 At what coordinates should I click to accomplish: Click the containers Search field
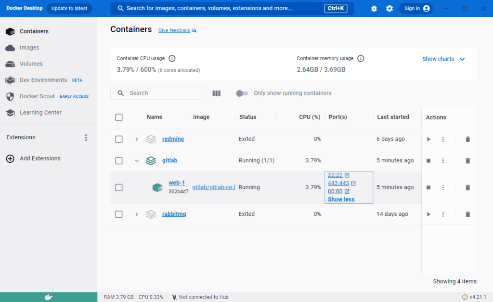[x=156, y=93]
